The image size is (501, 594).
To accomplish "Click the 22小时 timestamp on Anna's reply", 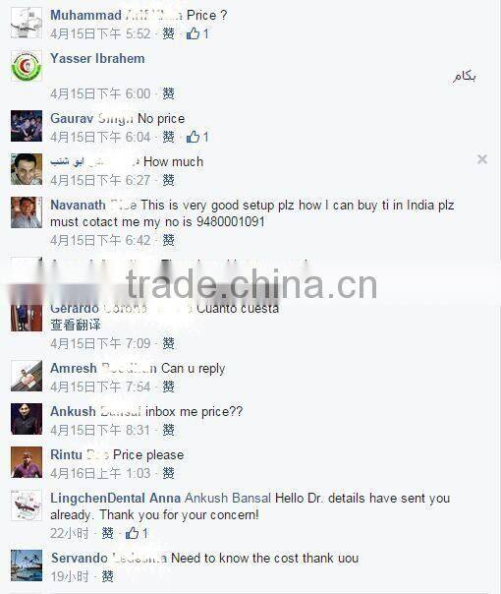I will coord(70,533).
